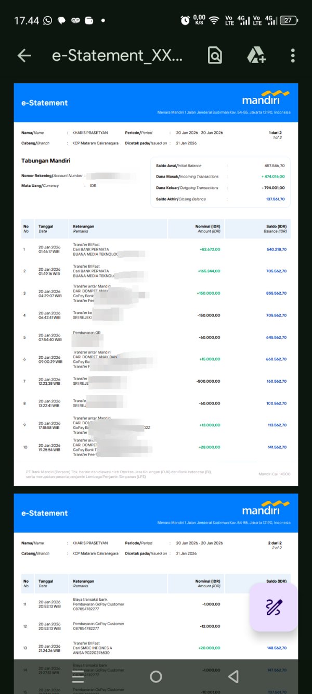Tap the issued date 21 Jan 2026 on page one
Image resolution: width=312 pixels, height=694 pixels.
187,143
